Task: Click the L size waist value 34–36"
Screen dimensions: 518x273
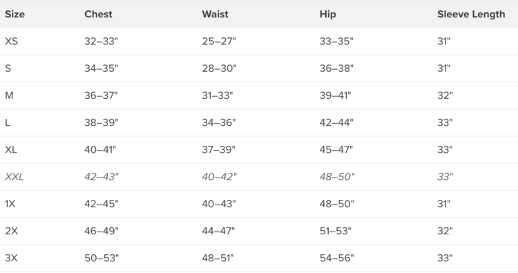Action: pos(219,122)
